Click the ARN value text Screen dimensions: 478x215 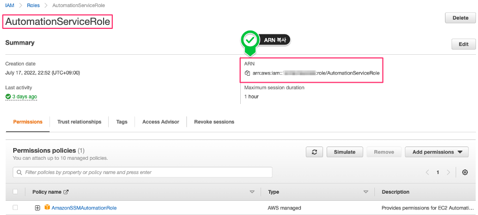pos(316,73)
